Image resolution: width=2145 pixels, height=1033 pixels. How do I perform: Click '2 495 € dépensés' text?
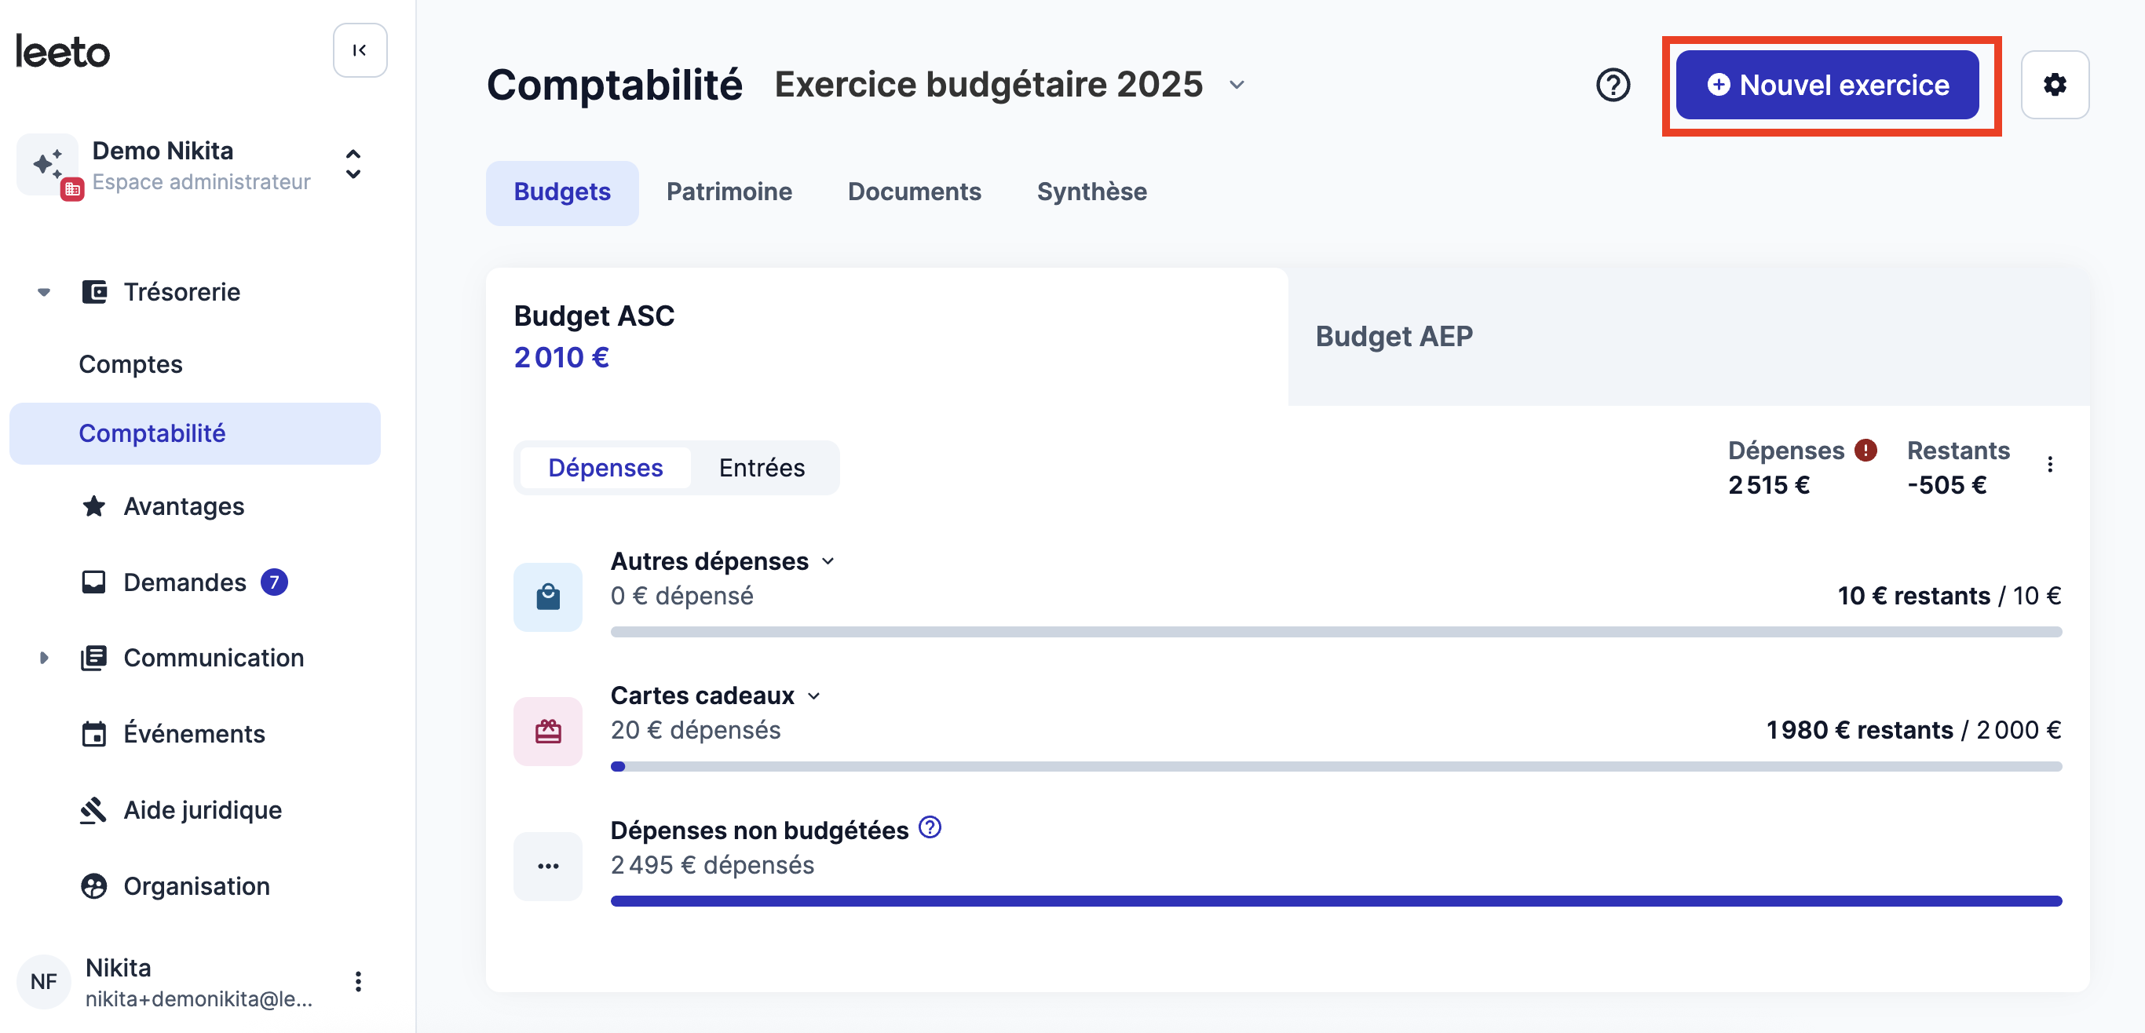click(x=713, y=866)
